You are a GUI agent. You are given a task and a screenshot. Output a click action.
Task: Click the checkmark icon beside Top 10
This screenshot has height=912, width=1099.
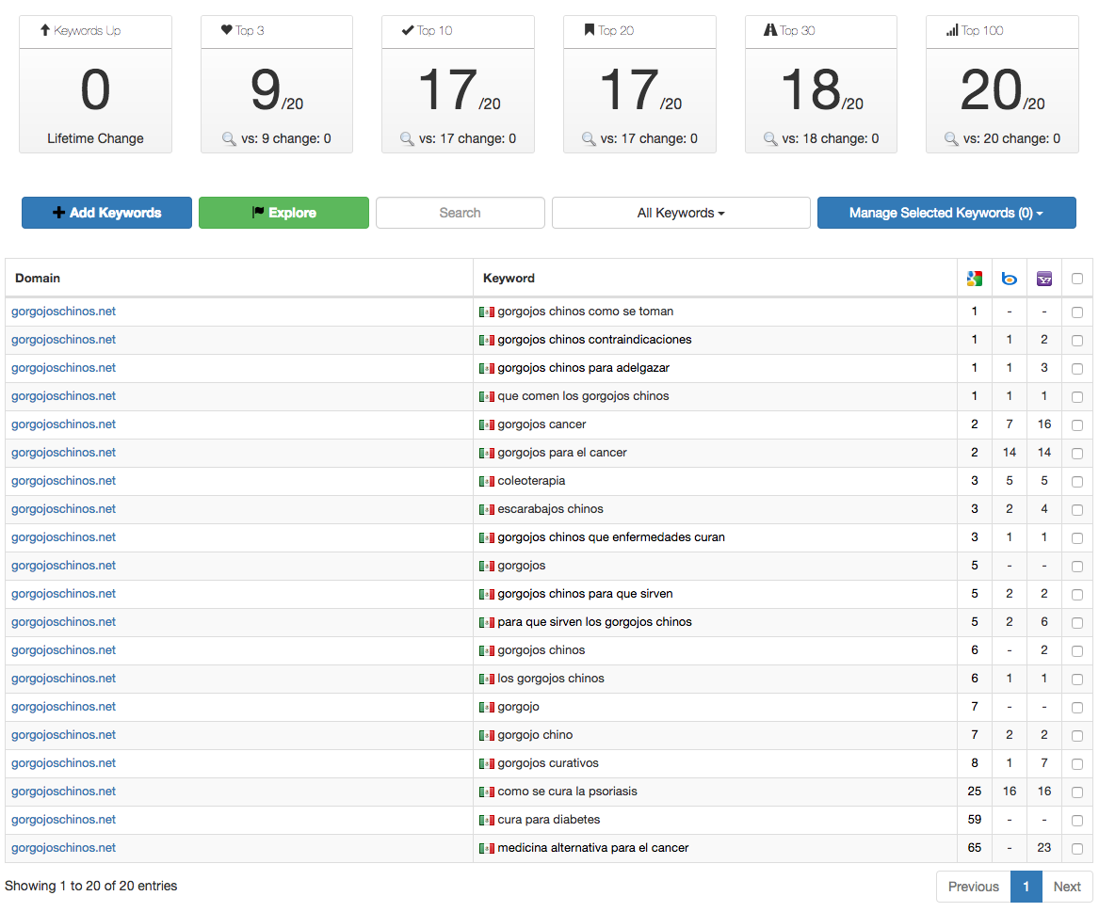pyautogui.click(x=407, y=30)
